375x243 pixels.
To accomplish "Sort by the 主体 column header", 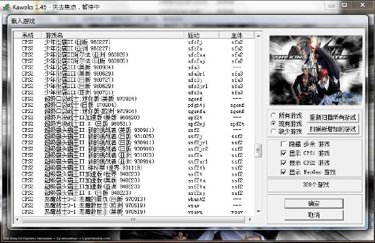I will [236, 36].
